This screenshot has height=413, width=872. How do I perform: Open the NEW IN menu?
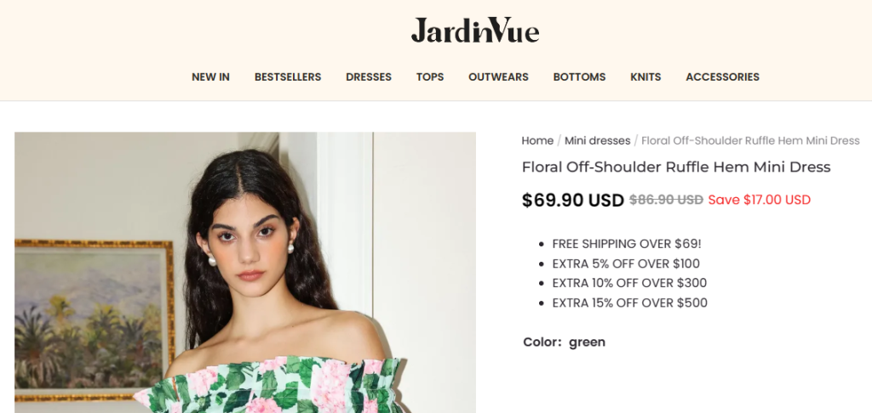tap(211, 77)
